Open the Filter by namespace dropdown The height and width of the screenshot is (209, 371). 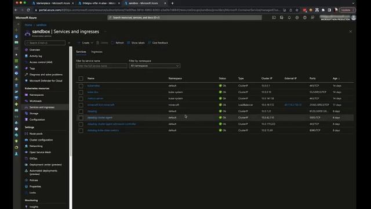click(x=155, y=66)
